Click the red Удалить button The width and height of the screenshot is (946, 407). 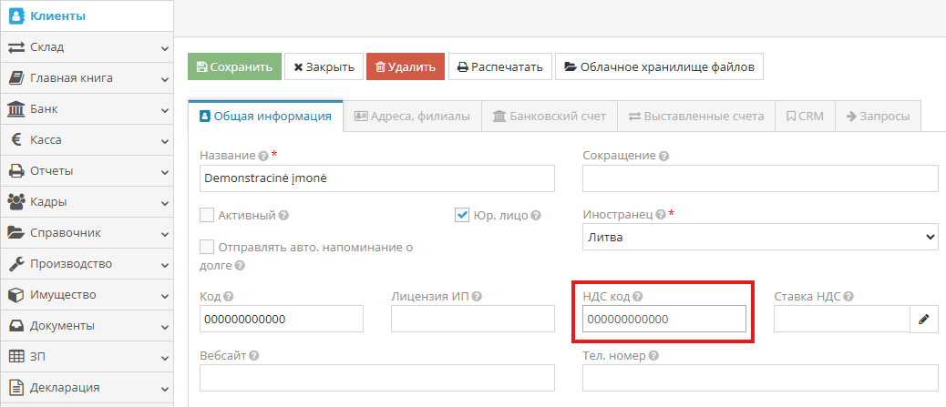(406, 67)
